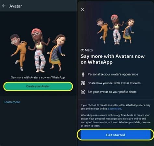The width and height of the screenshot is (154, 146).
Task: Click the dancing avatars image in the right dialog
Action: tap(116, 29)
